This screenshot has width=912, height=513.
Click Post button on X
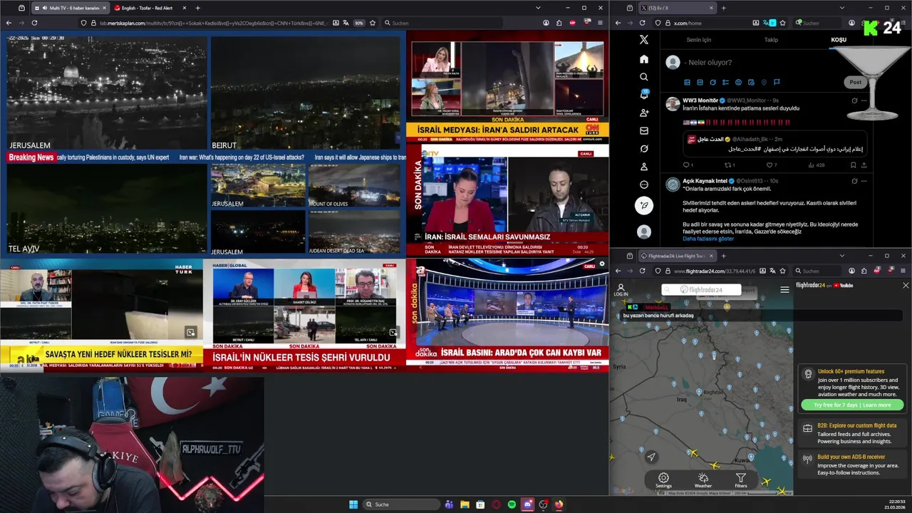click(855, 82)
